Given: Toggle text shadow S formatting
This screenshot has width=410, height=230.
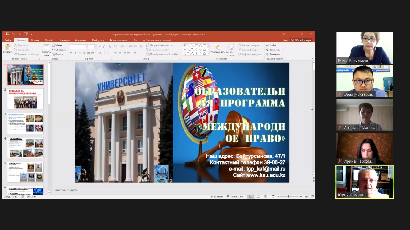Looking at the screenshot, I should pyautogui.click(x=84, y=53).
